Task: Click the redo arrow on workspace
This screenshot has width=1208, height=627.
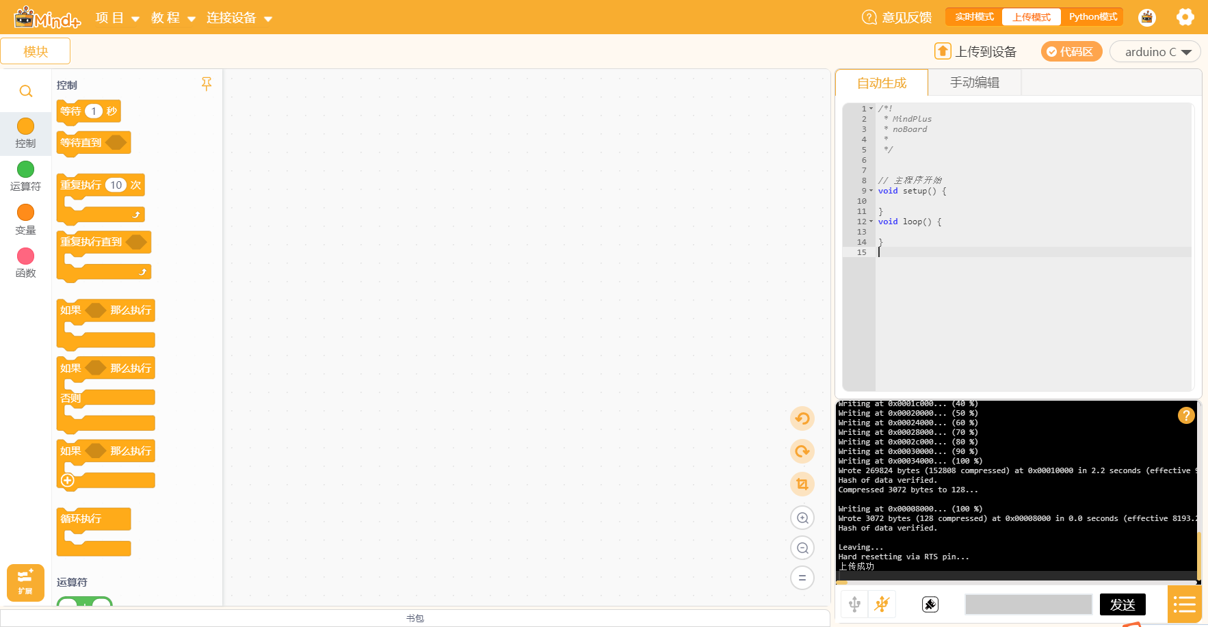Action: click(802, 451)
